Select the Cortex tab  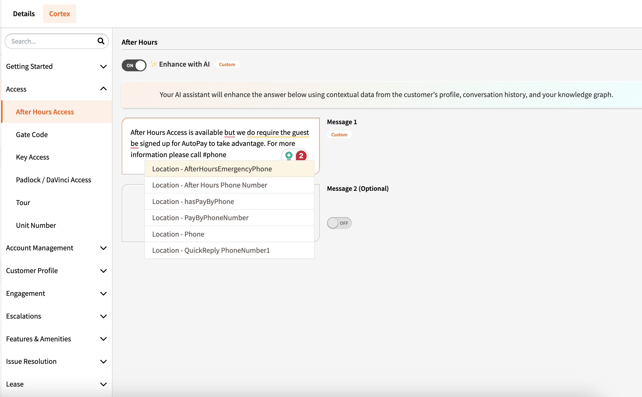click(59, 14)
